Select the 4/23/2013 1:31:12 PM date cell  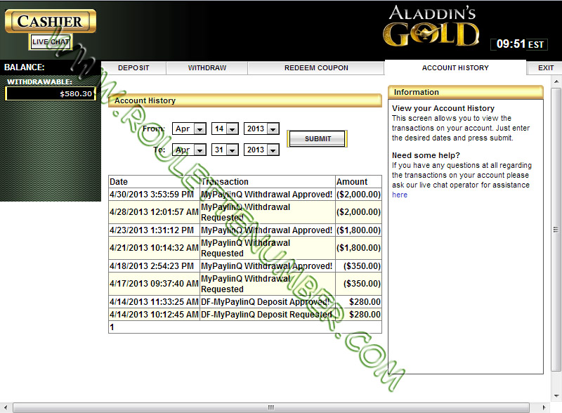coord(154,230)
